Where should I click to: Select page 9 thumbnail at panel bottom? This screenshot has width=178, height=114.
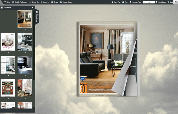(x=25, y=105)
